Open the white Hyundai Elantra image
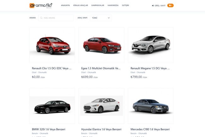 tap(101, 106)
